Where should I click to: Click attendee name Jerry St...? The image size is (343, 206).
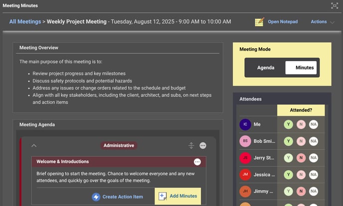pyautogui.click(x=264, y=158)
